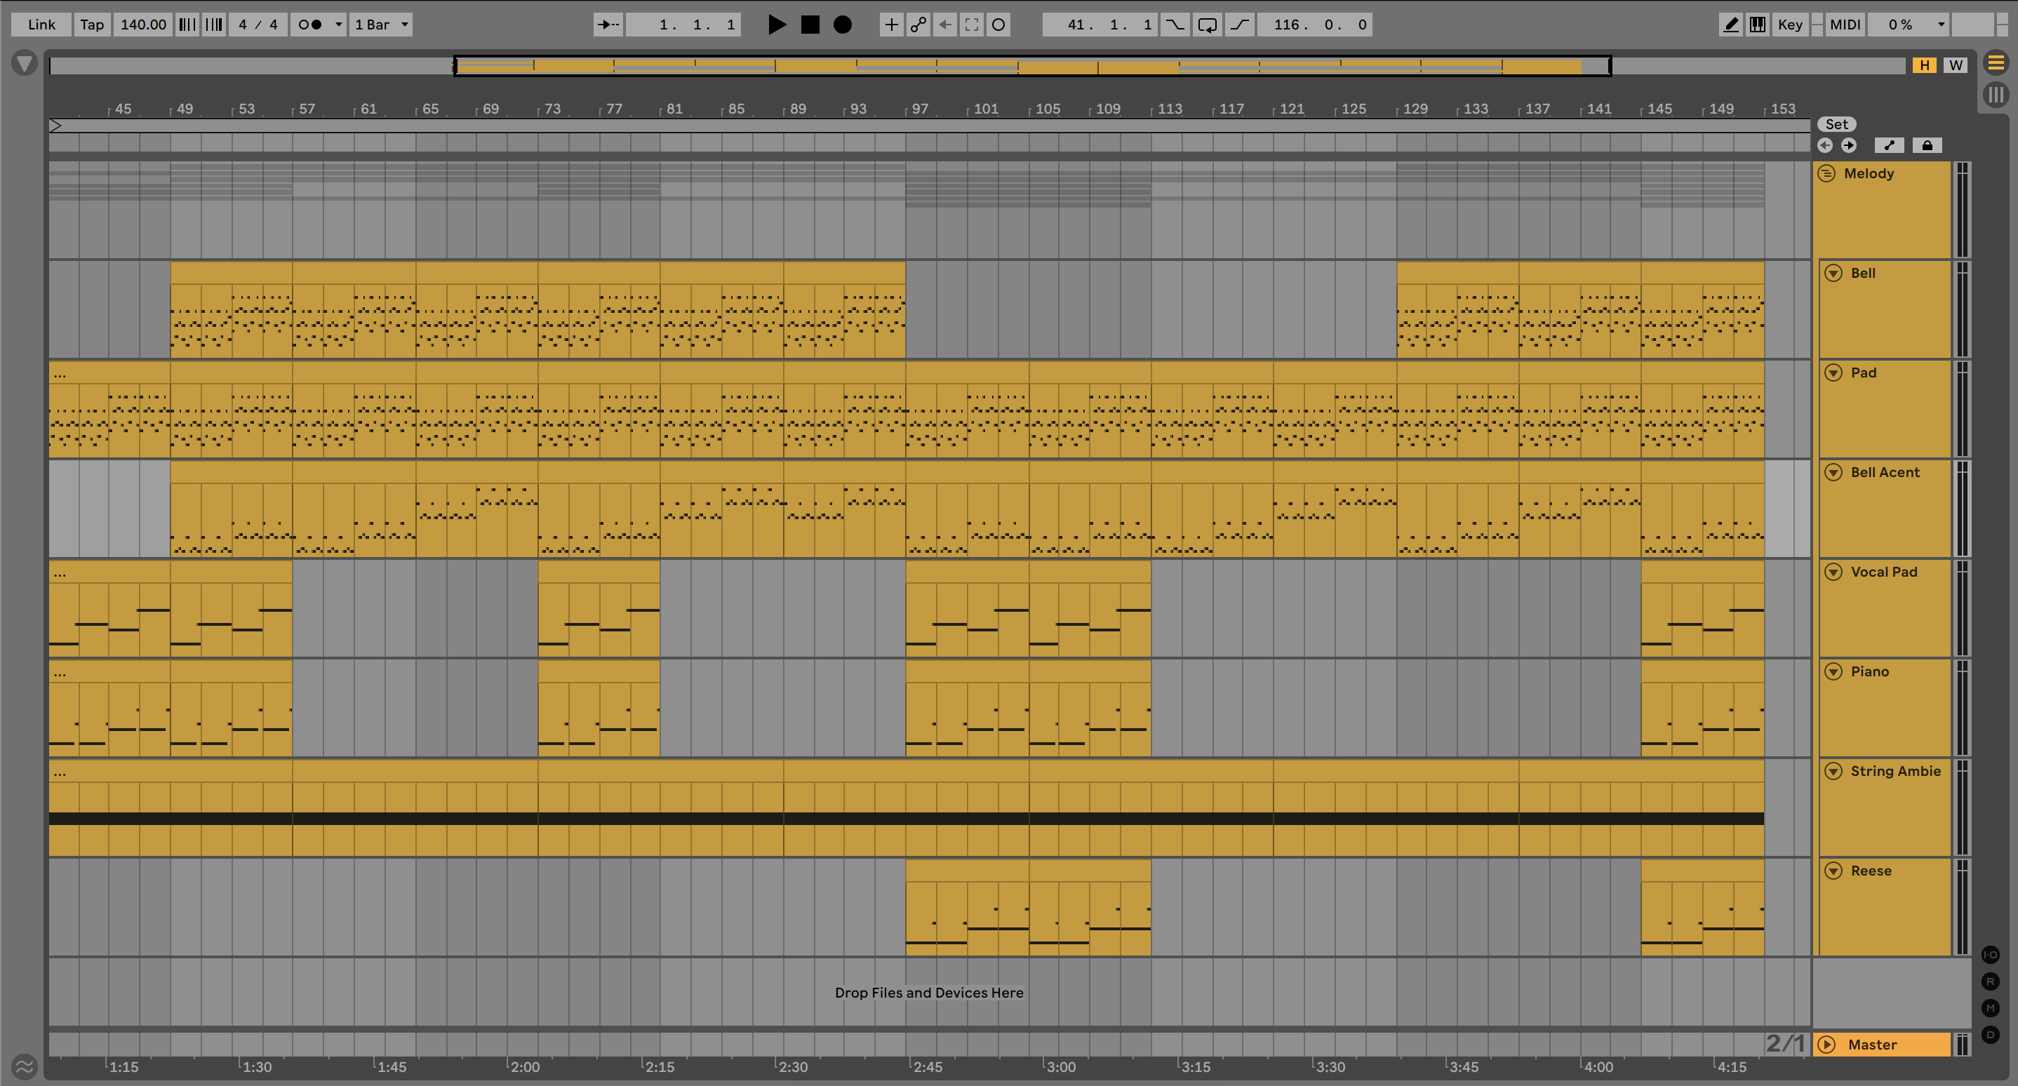
Task: Click Lock Envelopes padlock icon
Action: [1927, 145]
